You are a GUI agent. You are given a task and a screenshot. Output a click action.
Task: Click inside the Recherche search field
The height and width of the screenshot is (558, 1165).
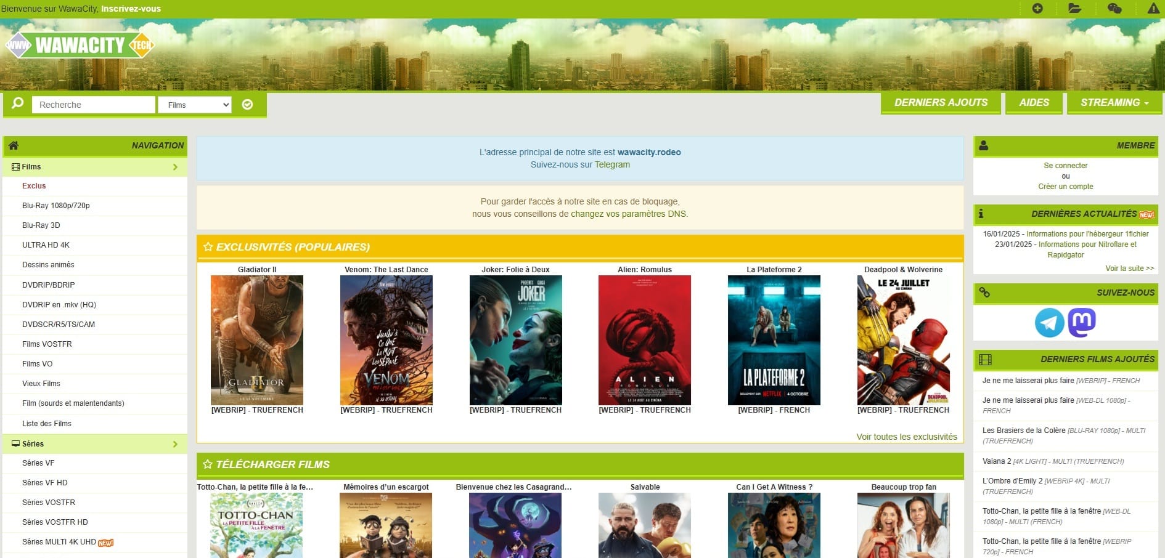point(94,105)
